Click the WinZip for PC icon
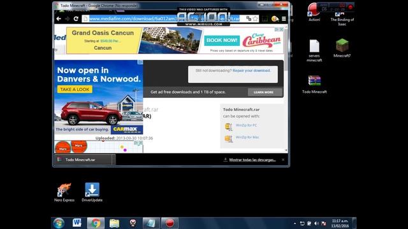408x229 pixels. 228,127
